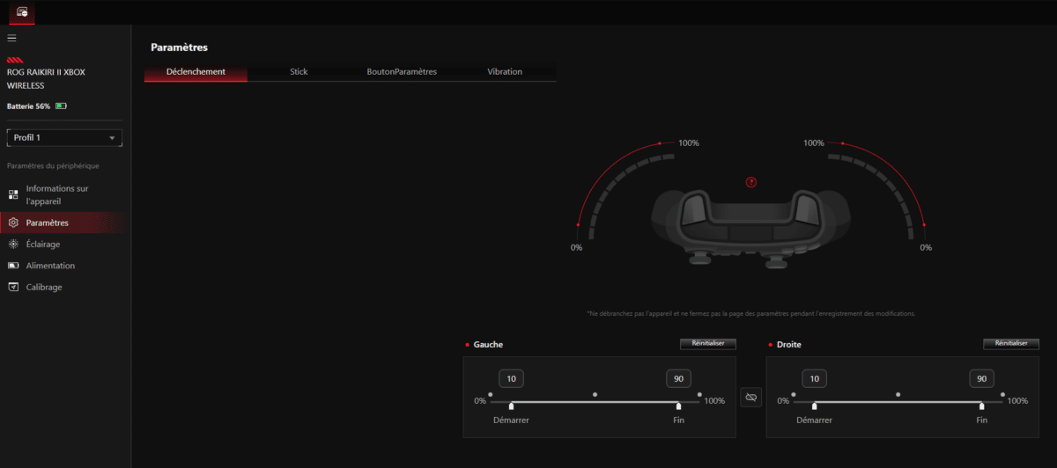This screenshot has height=468, width=1057.
Task: Click Réinitialiser for Droite trigger
Action: 1011,344
